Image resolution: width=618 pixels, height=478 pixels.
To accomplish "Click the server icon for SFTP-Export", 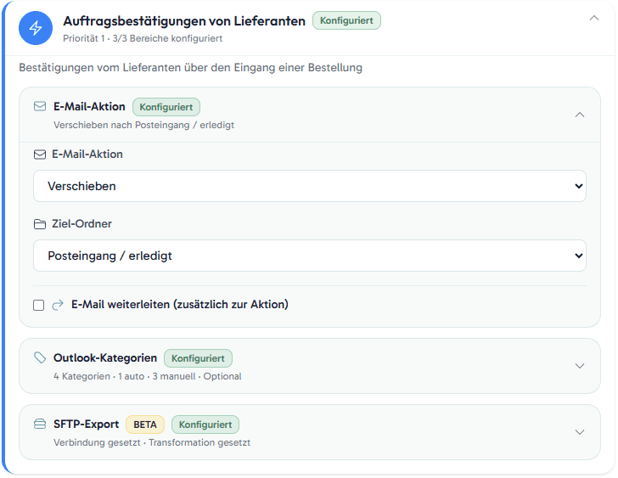I will [40, 424].
